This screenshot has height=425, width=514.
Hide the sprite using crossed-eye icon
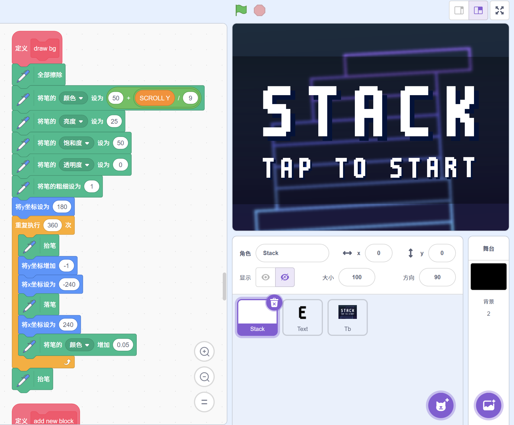coord(285,277)
